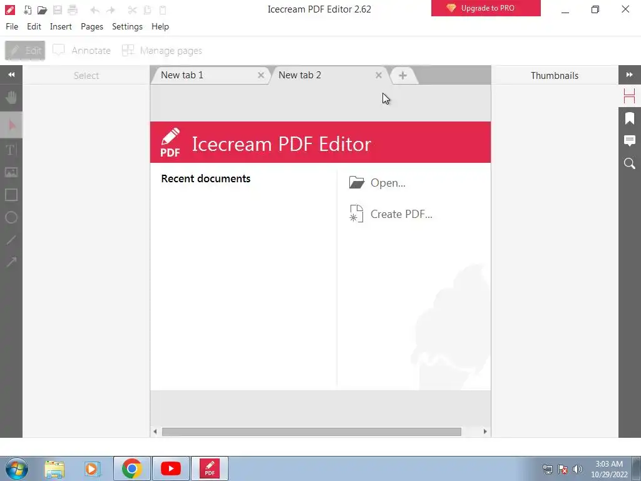Select the Text tool in the left sidebar
Viewport: 641px width, 481px height.
[x=11, y=150]
